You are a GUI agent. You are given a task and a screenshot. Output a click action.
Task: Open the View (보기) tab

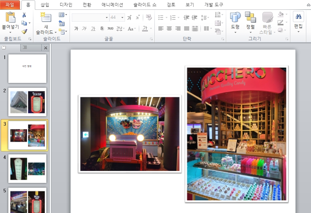point(190,5)
